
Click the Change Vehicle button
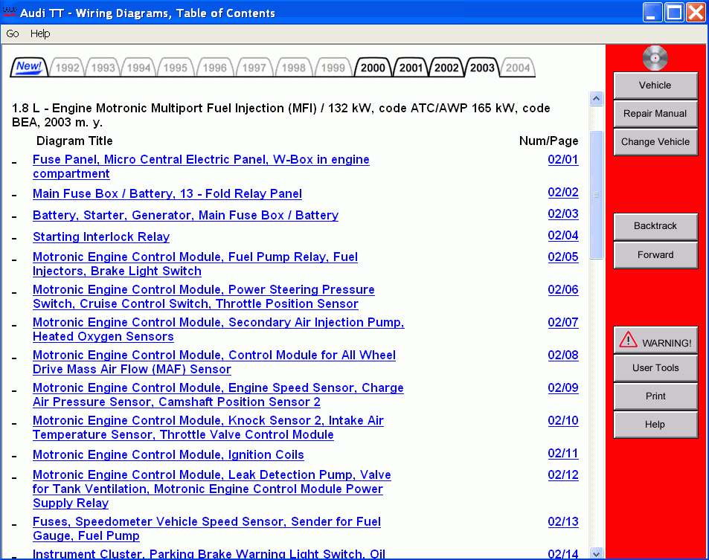[x=655, y=142]
